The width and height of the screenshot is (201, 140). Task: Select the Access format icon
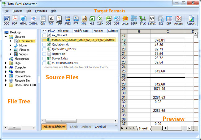click(178, 20)
